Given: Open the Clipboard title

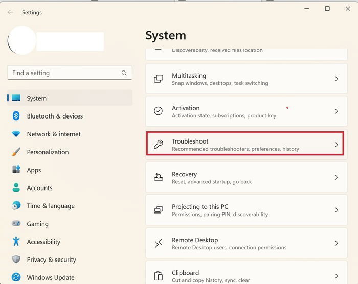Looking at the screenshot, I should click(x=185, y=273).
